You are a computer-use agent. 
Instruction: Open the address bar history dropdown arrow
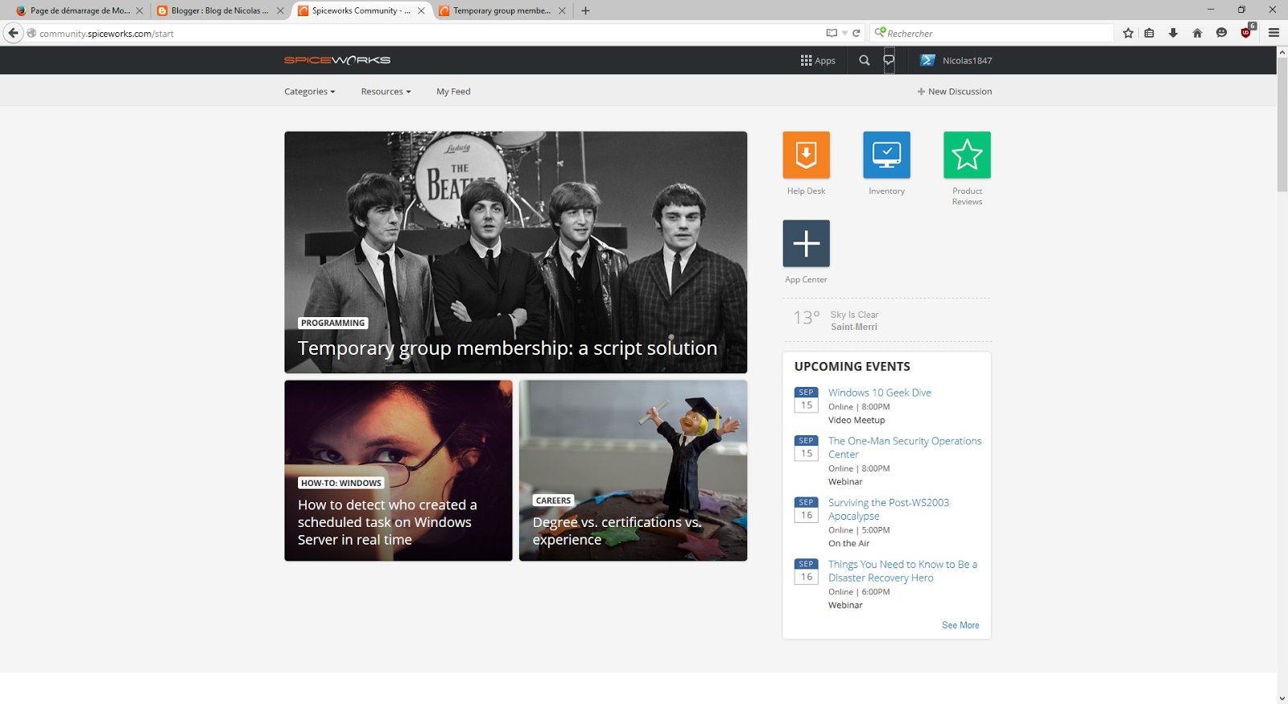[x=844, y=33]
